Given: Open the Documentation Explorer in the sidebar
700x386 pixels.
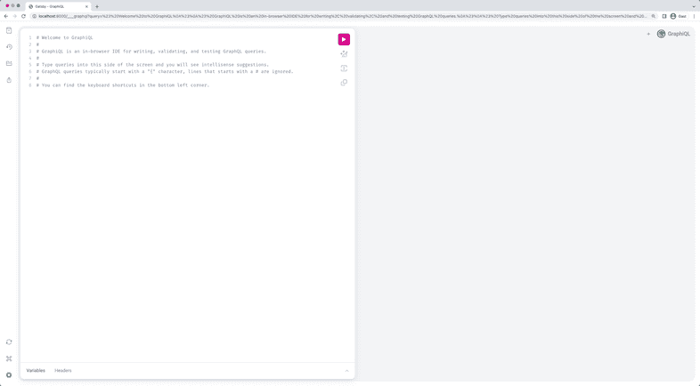Looking at the screenshot, I should tap(9, 30).
